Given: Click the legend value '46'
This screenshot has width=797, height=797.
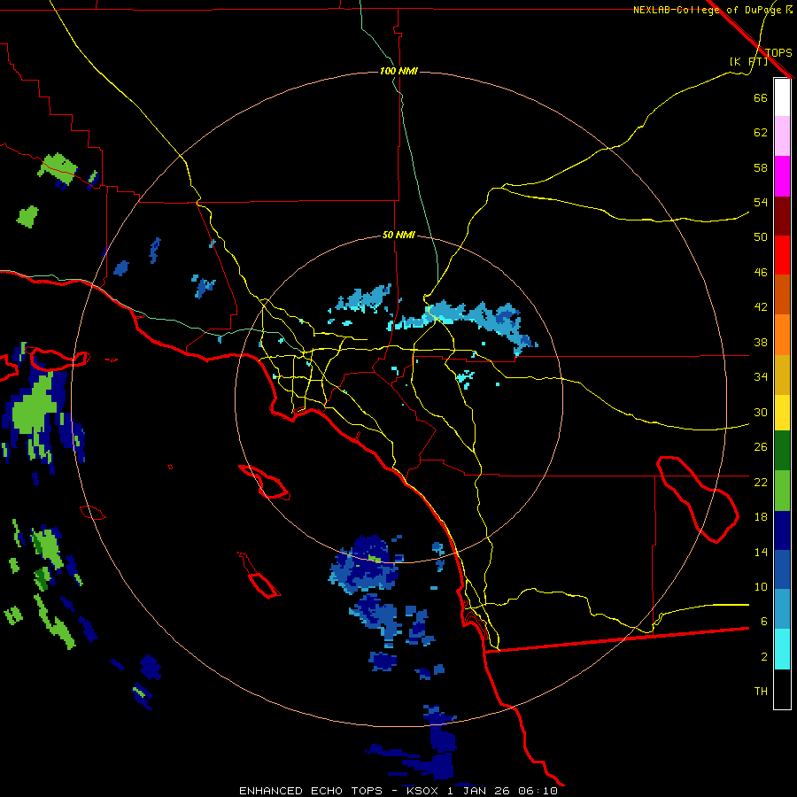Looking at the screenshot, I should [x=761, y=273].
